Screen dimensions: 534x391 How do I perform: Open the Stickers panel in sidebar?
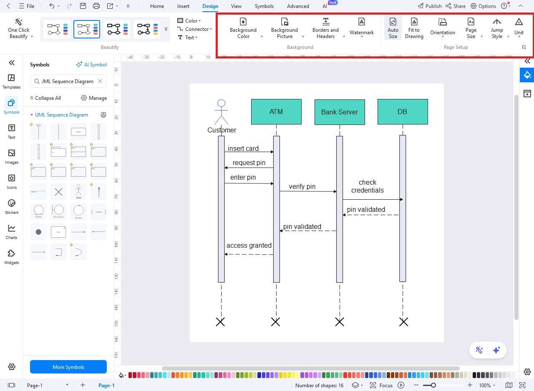(x=12, y=206)
